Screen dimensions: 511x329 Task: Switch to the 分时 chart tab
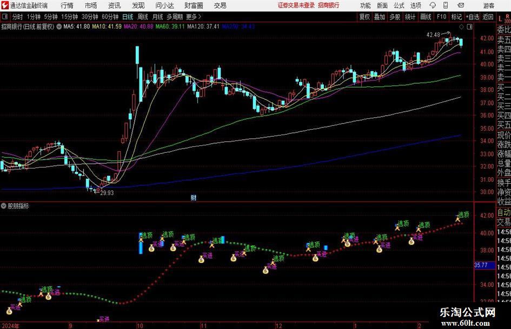[17, 17]
